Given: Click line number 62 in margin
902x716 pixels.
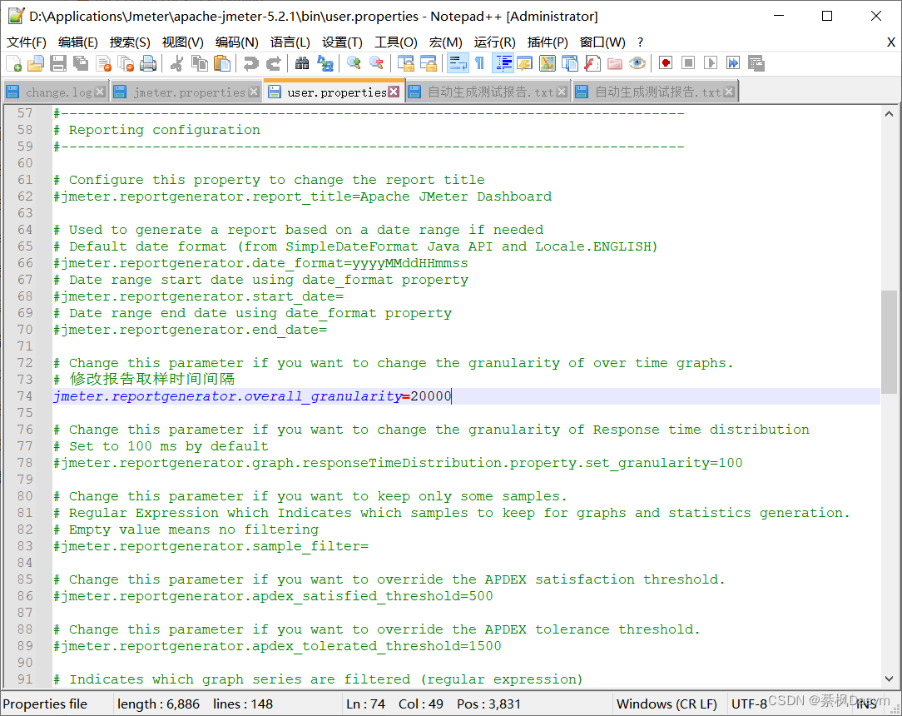Looking at the screenshot, I should 25,196.
